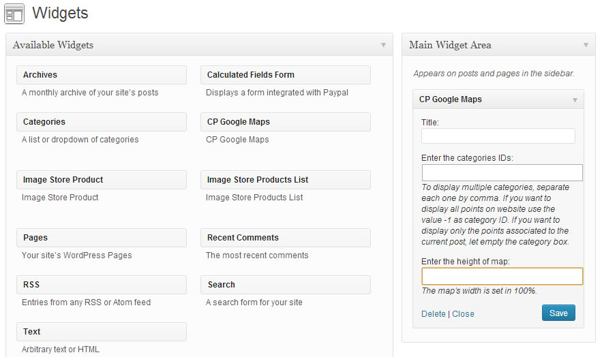Select the Image Store Product widget
Image resolution: width=602 pixels, height=357 pixels.
[101, 180]
